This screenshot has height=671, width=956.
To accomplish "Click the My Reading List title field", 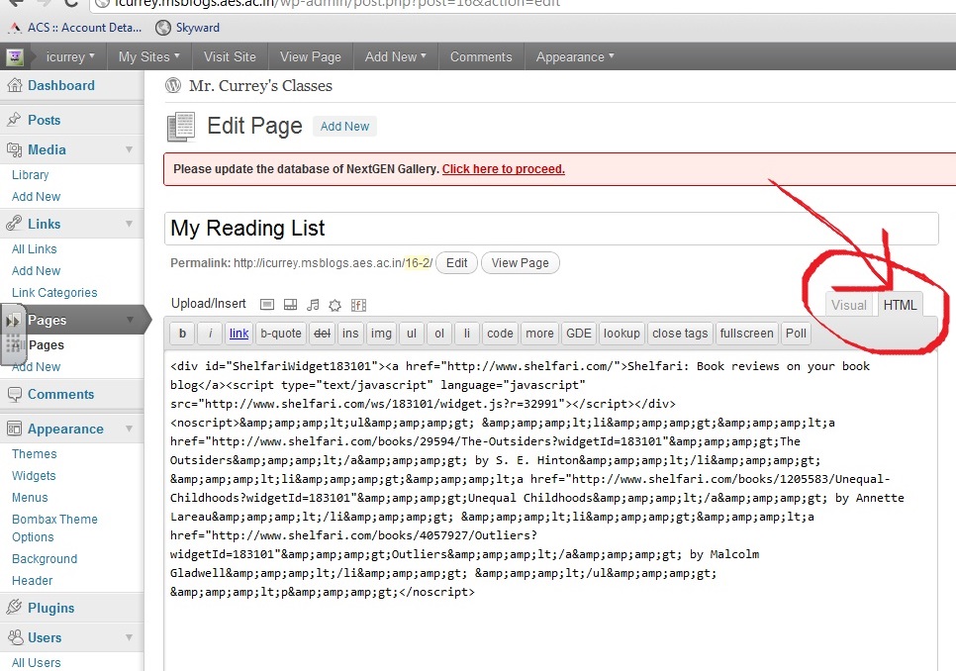I will pyautogui.click(x=551, y=229).
